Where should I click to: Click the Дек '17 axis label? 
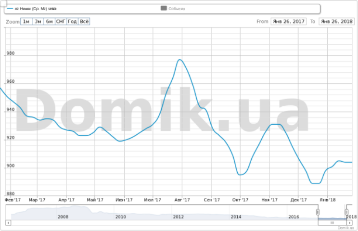(x=298, y=200)
